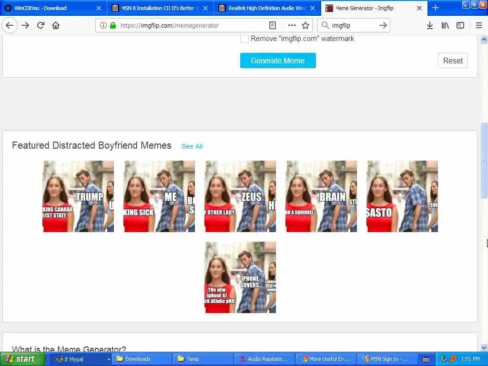Click the vertical scrollbar thumb
488x366 pixels.
click(x=484, y=160)
